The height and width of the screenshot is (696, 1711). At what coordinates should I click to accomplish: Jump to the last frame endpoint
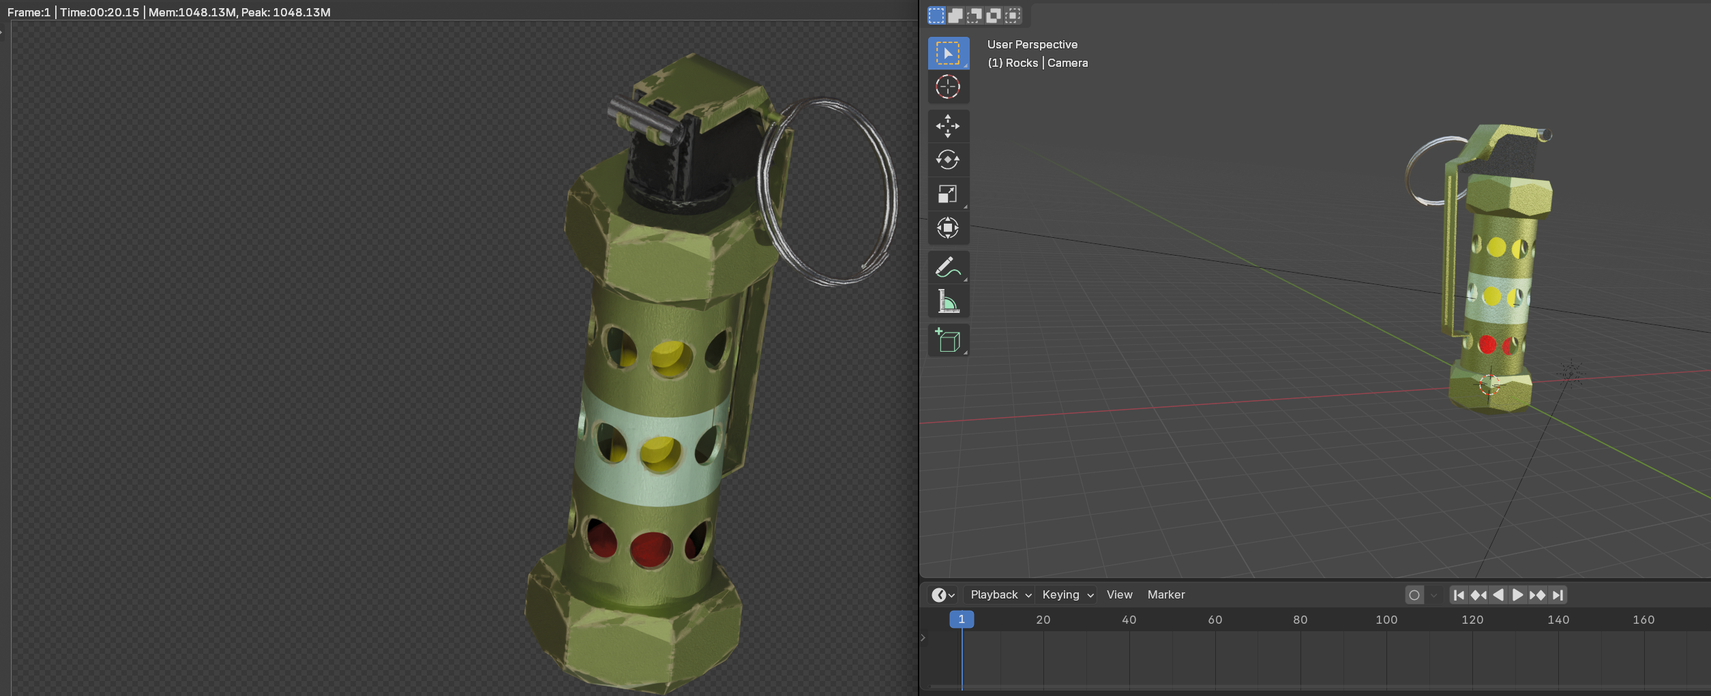[1558, 595]
